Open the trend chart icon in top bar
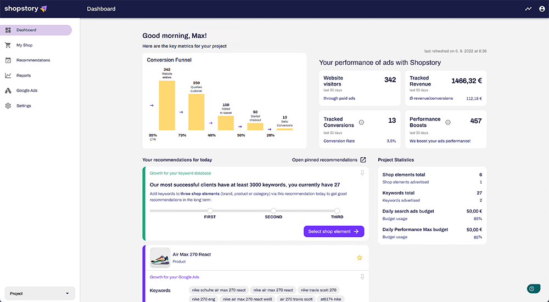This screenshot has width=549, height=302. pyautogui.click(x=528, y=9)
